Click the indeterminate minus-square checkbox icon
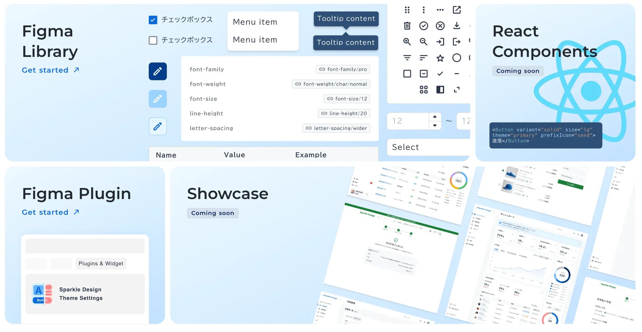This screenshot has height=332, width=642. [x=424, y=74]
